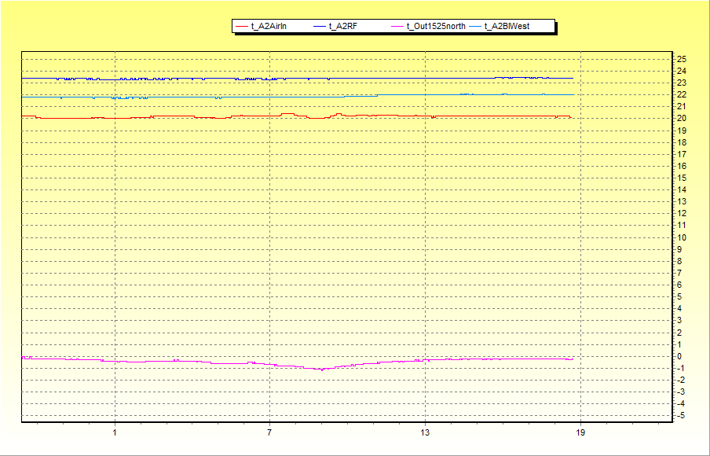Image resolution: width=710 pixels, height=456 pixels.
Task: Select the t_A2RF legend label
Action: pyautogui.click(x=344, y=27)
